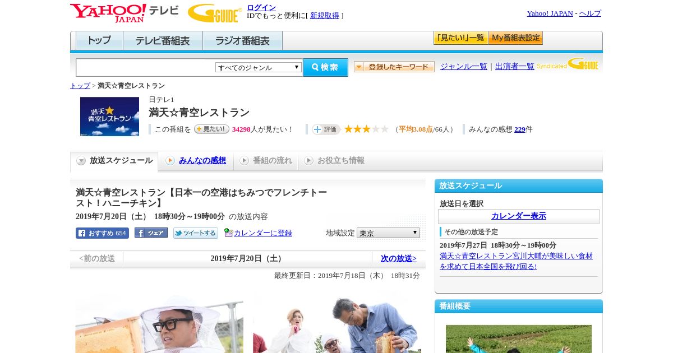Open the 番組の流れ tab
The width and height of the screenshot is (673, 353).
point(266,161)
